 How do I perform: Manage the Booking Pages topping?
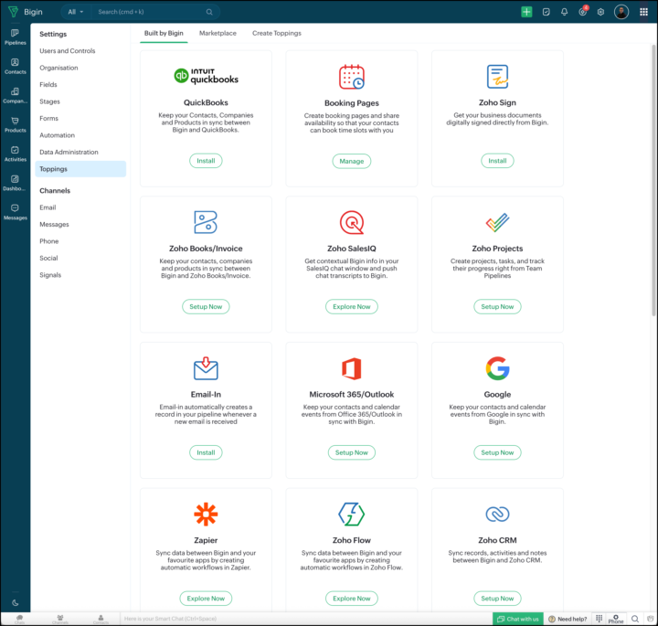point(352,161)
